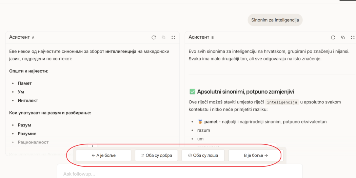
Task: Click the inline code "inteligencija"
Action: tap(282, 102)
